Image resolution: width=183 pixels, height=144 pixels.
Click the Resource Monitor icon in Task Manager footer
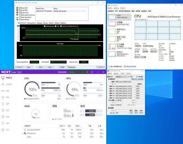[125, 67]
